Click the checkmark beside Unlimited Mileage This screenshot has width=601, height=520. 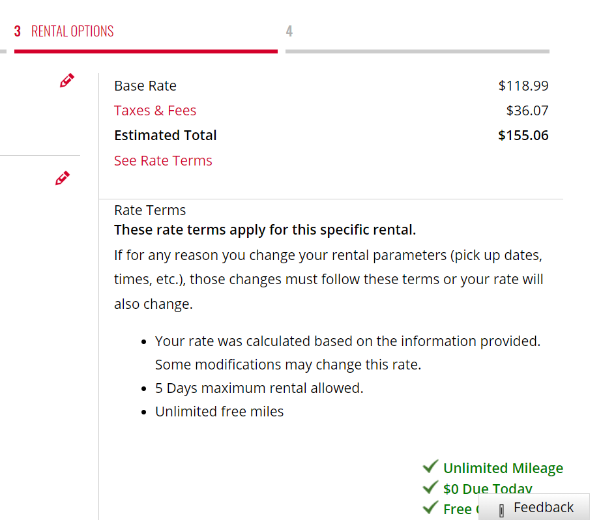pyautogui.click(x=430, y=467)
